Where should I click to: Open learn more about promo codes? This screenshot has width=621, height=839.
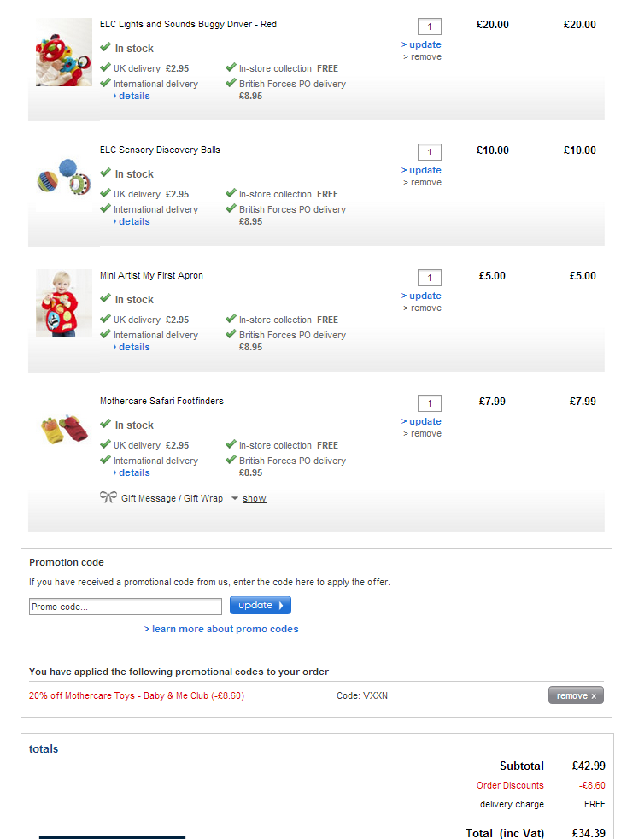click(x=221, y=629)
